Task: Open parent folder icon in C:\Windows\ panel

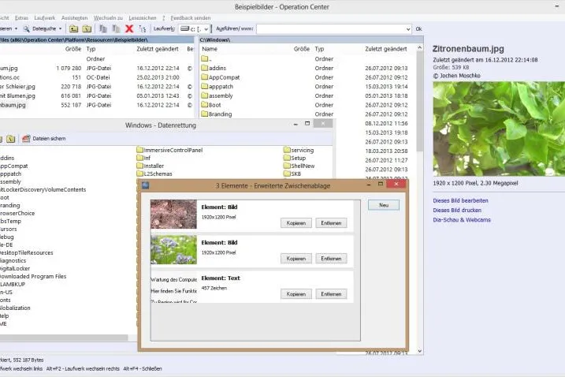Action: point(205,58)
